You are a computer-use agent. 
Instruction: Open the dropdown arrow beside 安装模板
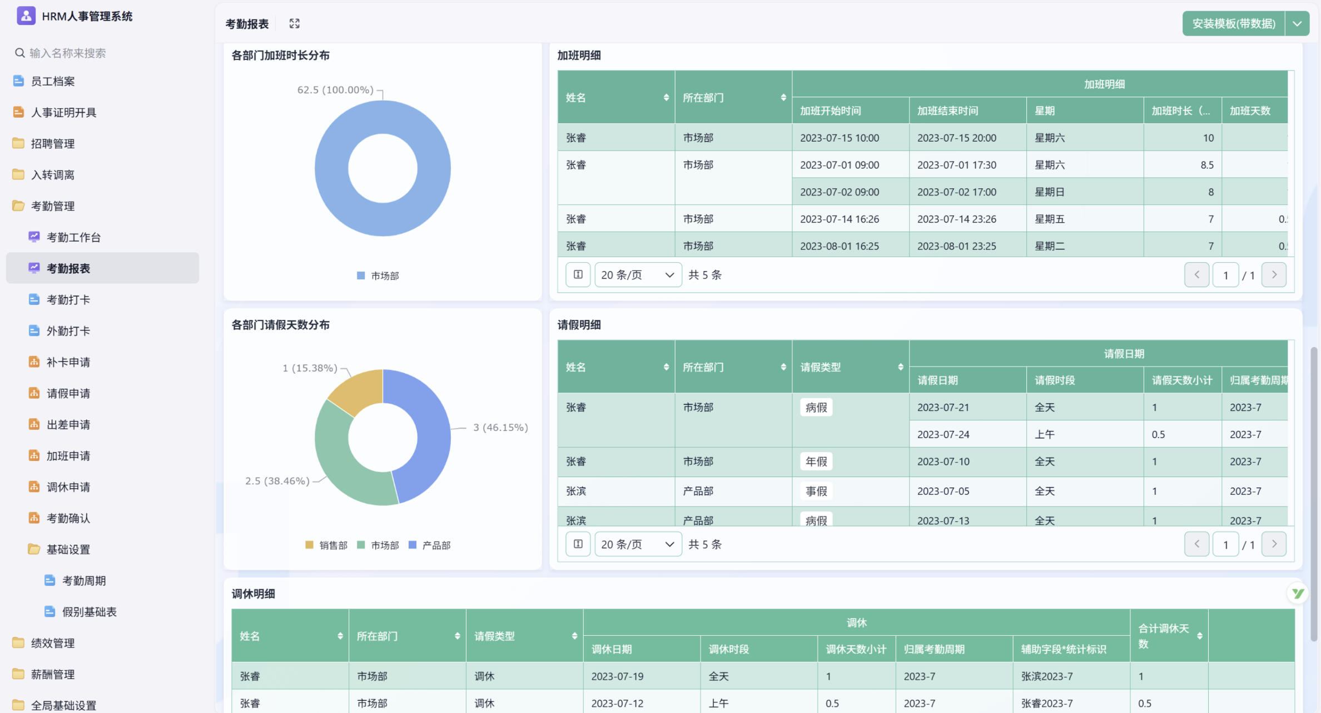click(x=1297, y=23)
